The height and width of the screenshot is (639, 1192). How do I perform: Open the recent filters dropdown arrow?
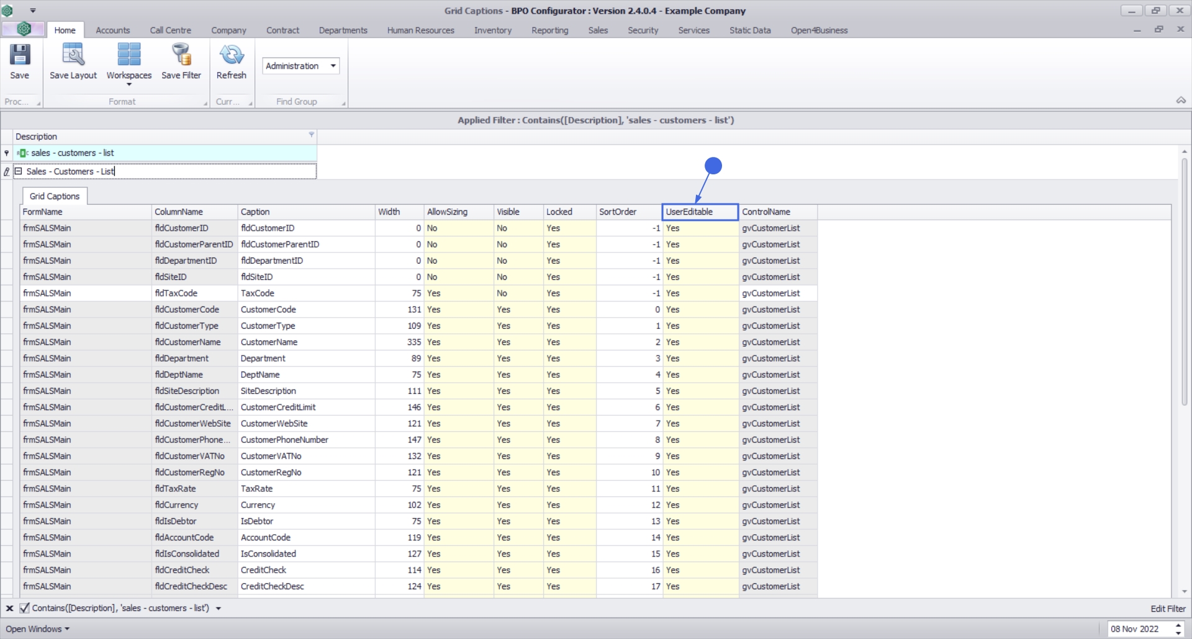tap(219, 609)
